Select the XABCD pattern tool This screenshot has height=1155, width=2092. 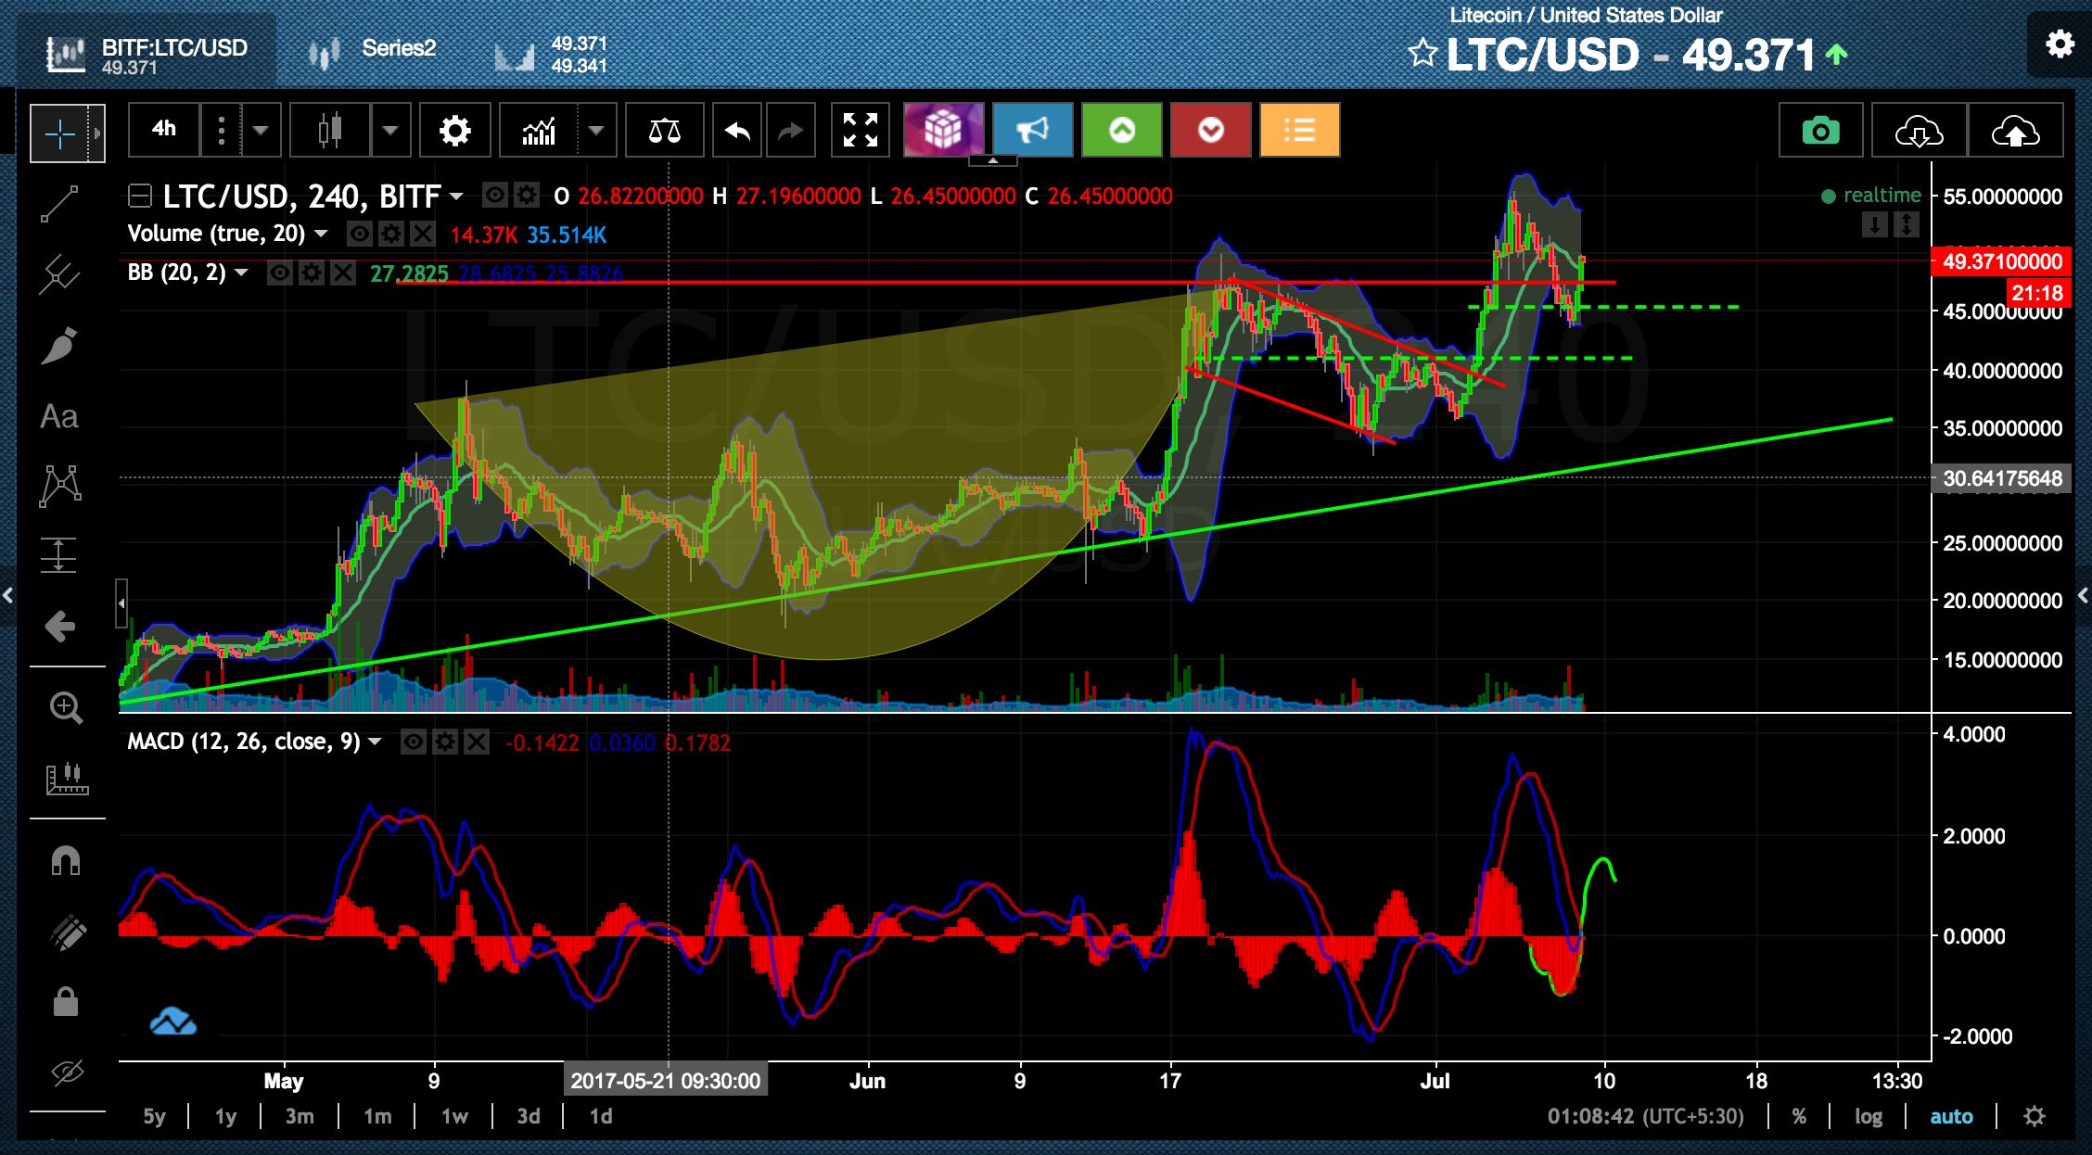pos(60,486)
